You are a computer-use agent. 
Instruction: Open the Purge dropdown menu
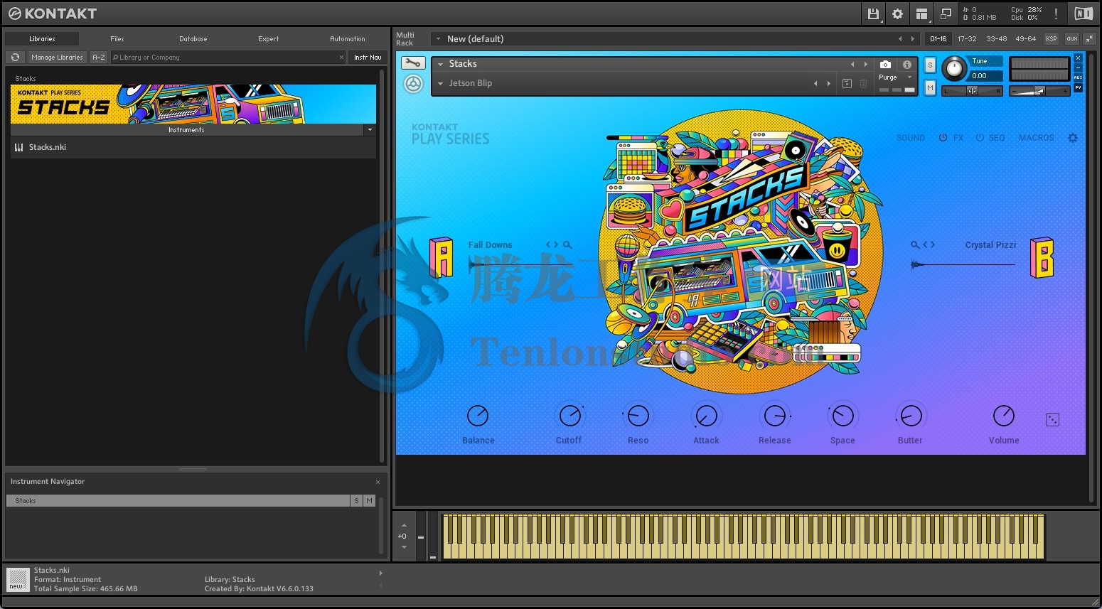tap(909, 77)
